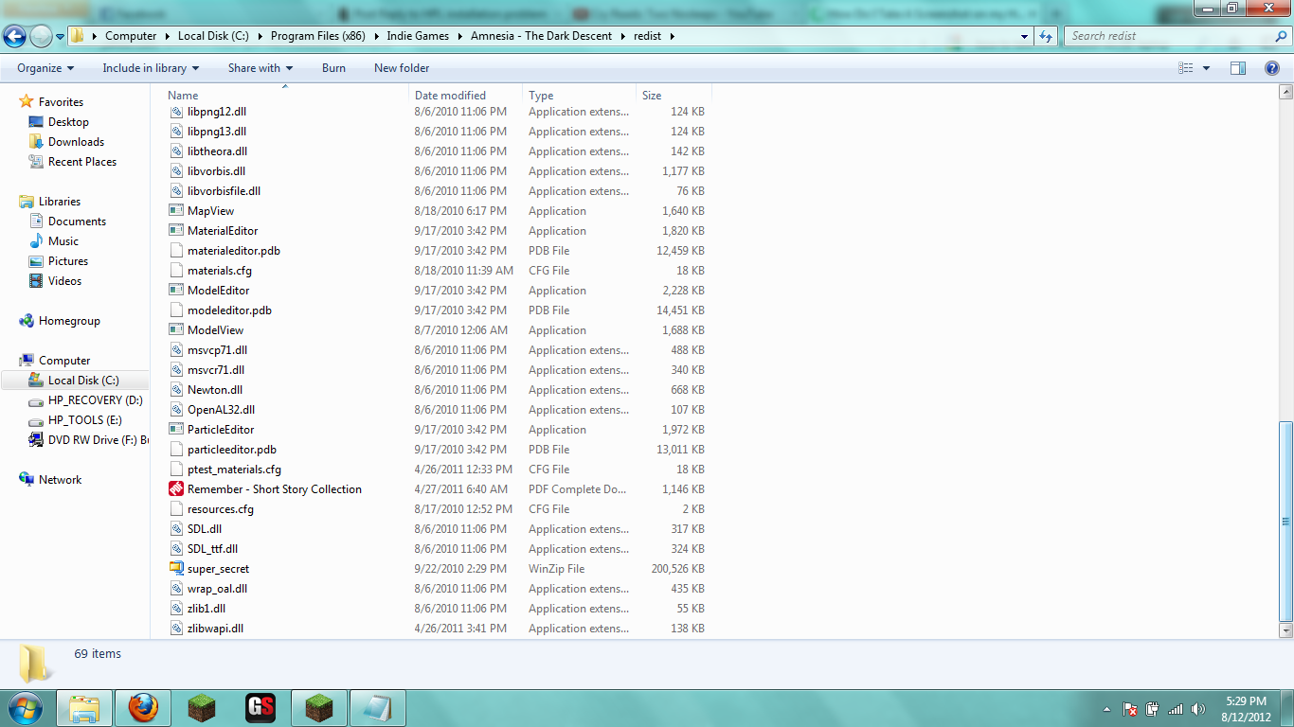The height and width of the screenshot is (727, 1294).
Task: Click the super_secret WinZip file icon
Action: [176, 569]
